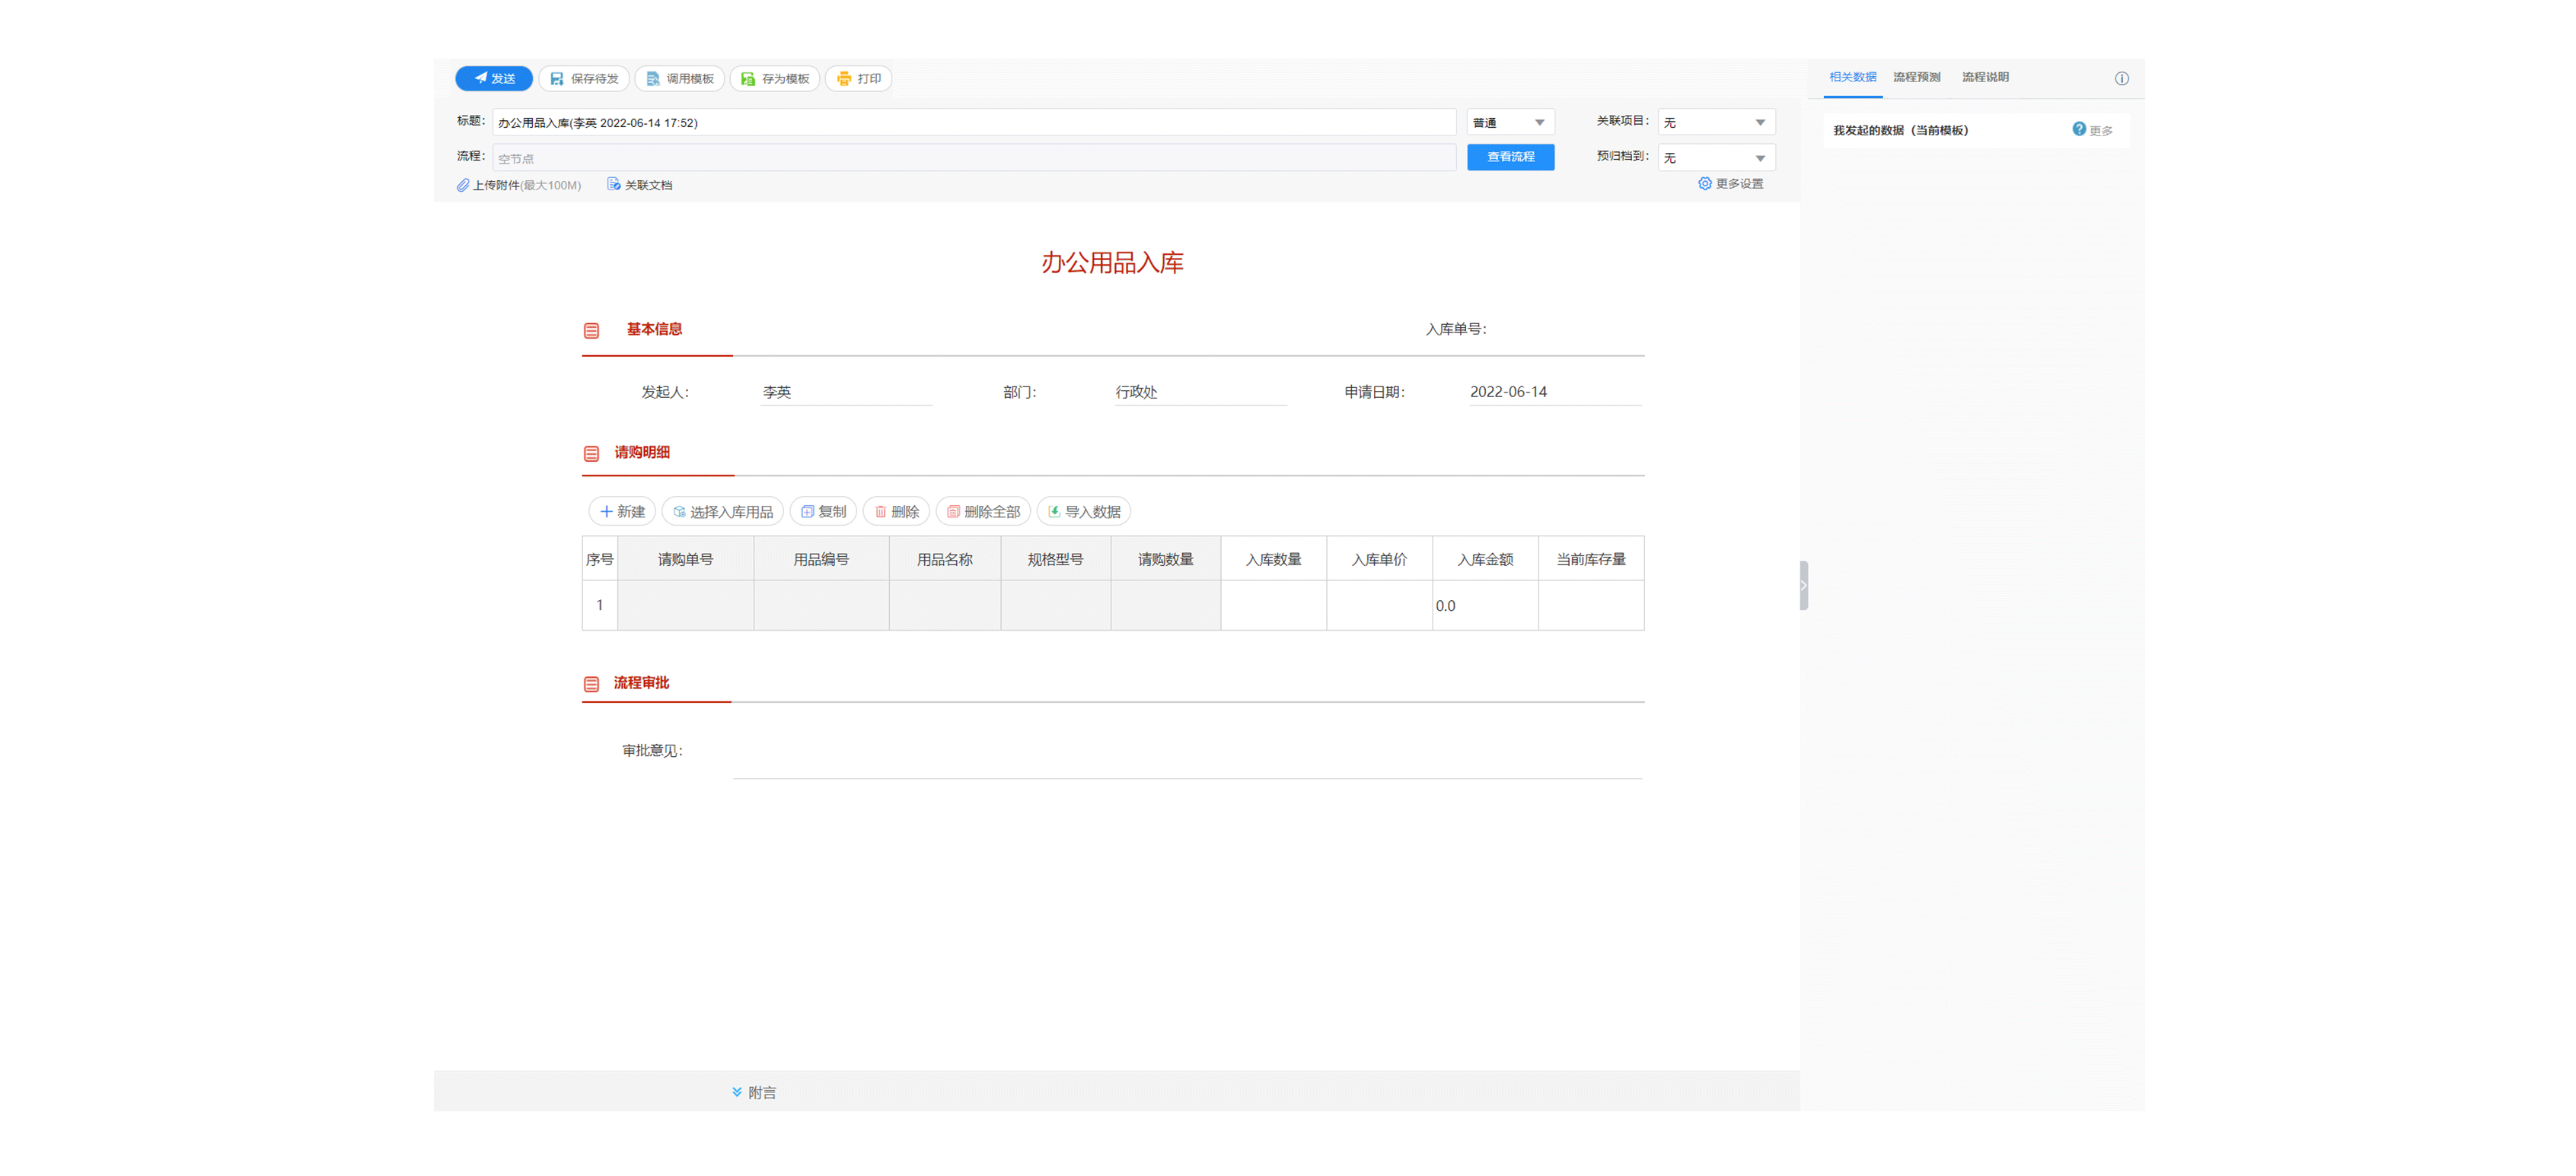
Task: Collapse the right side panel handle
Action: 1803,586
